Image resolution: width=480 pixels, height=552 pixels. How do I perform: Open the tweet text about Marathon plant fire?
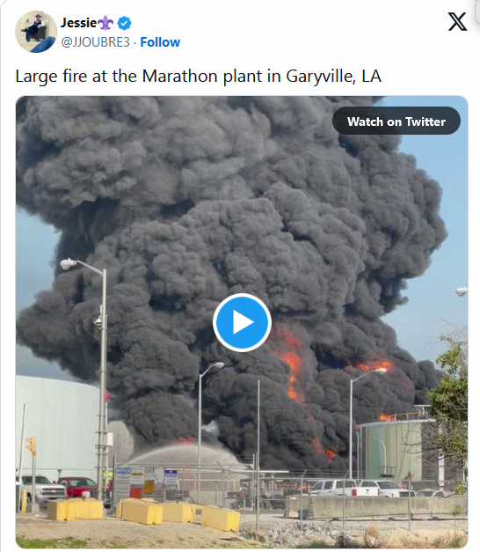(x=198, y=77)
